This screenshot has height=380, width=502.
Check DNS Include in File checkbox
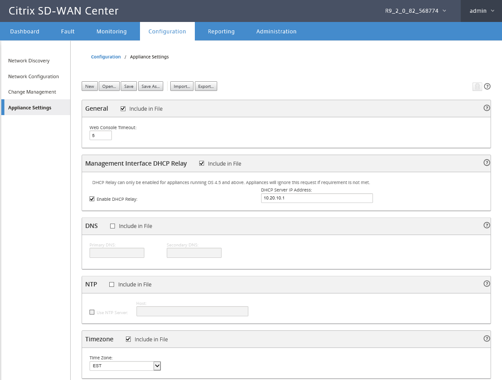click(x=112, y=226)
